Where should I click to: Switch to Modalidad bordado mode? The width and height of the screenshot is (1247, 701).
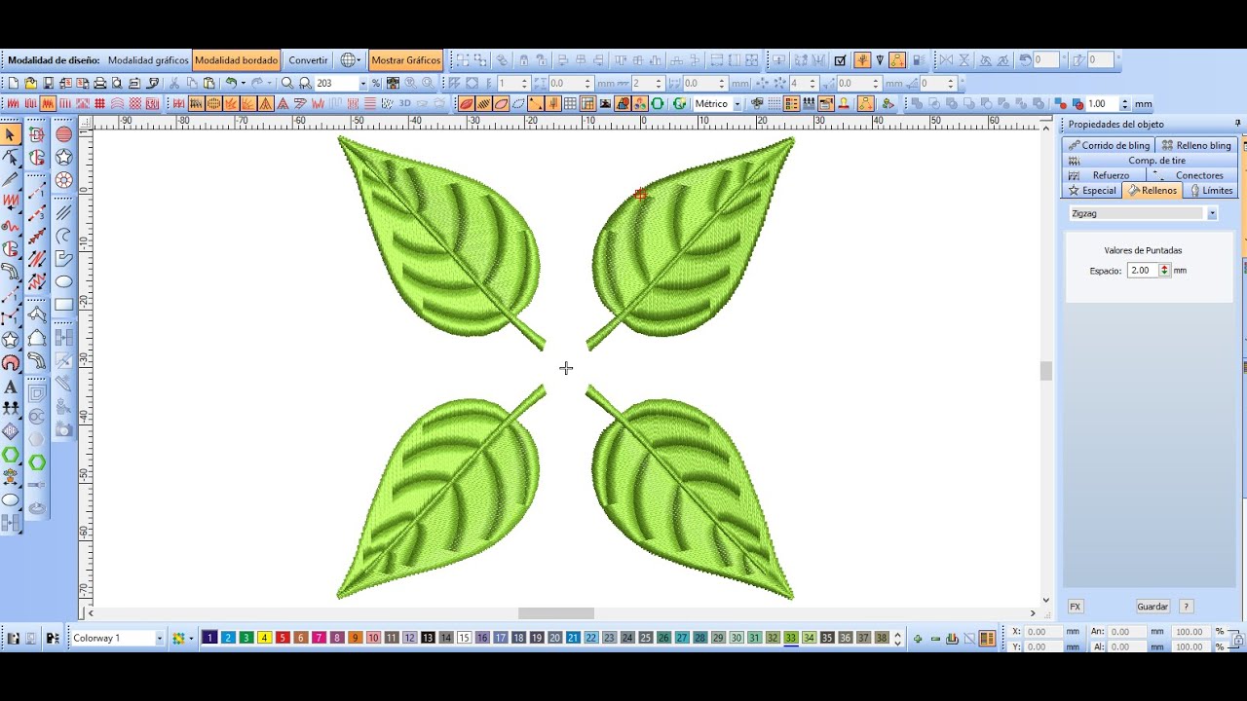coord(236,60)
